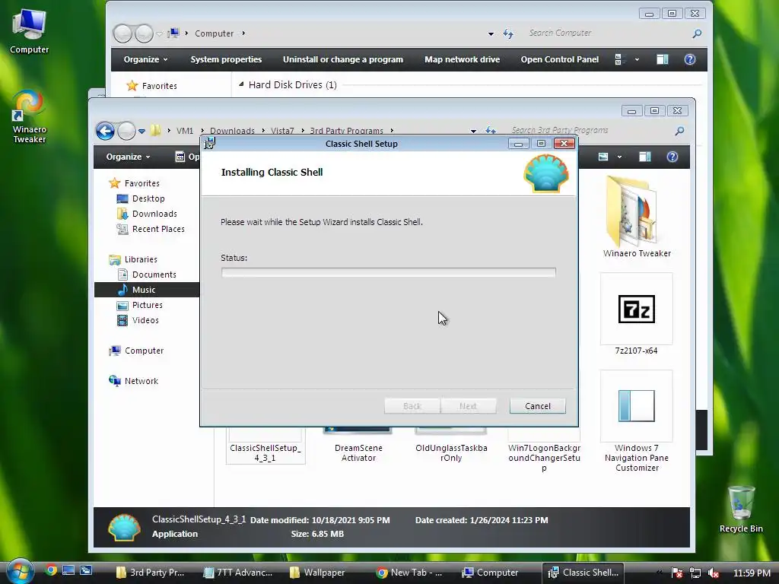Open view options dropdown arrow in 3rd Party Programs
This screenshot has width=779, height=584.
619,157
